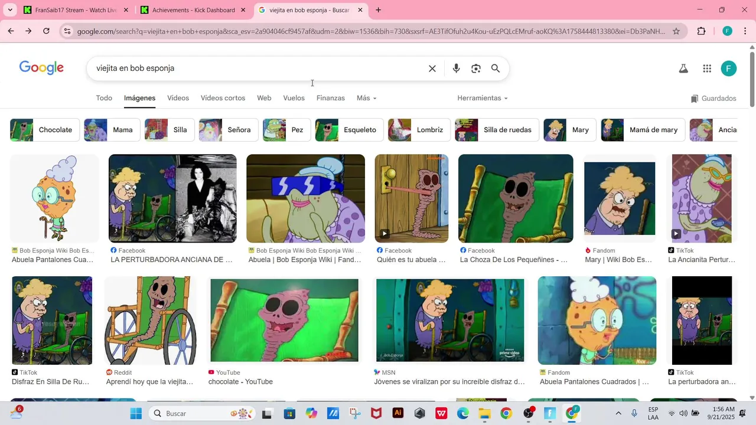Open the Vuelos tab

click(294, 98)
